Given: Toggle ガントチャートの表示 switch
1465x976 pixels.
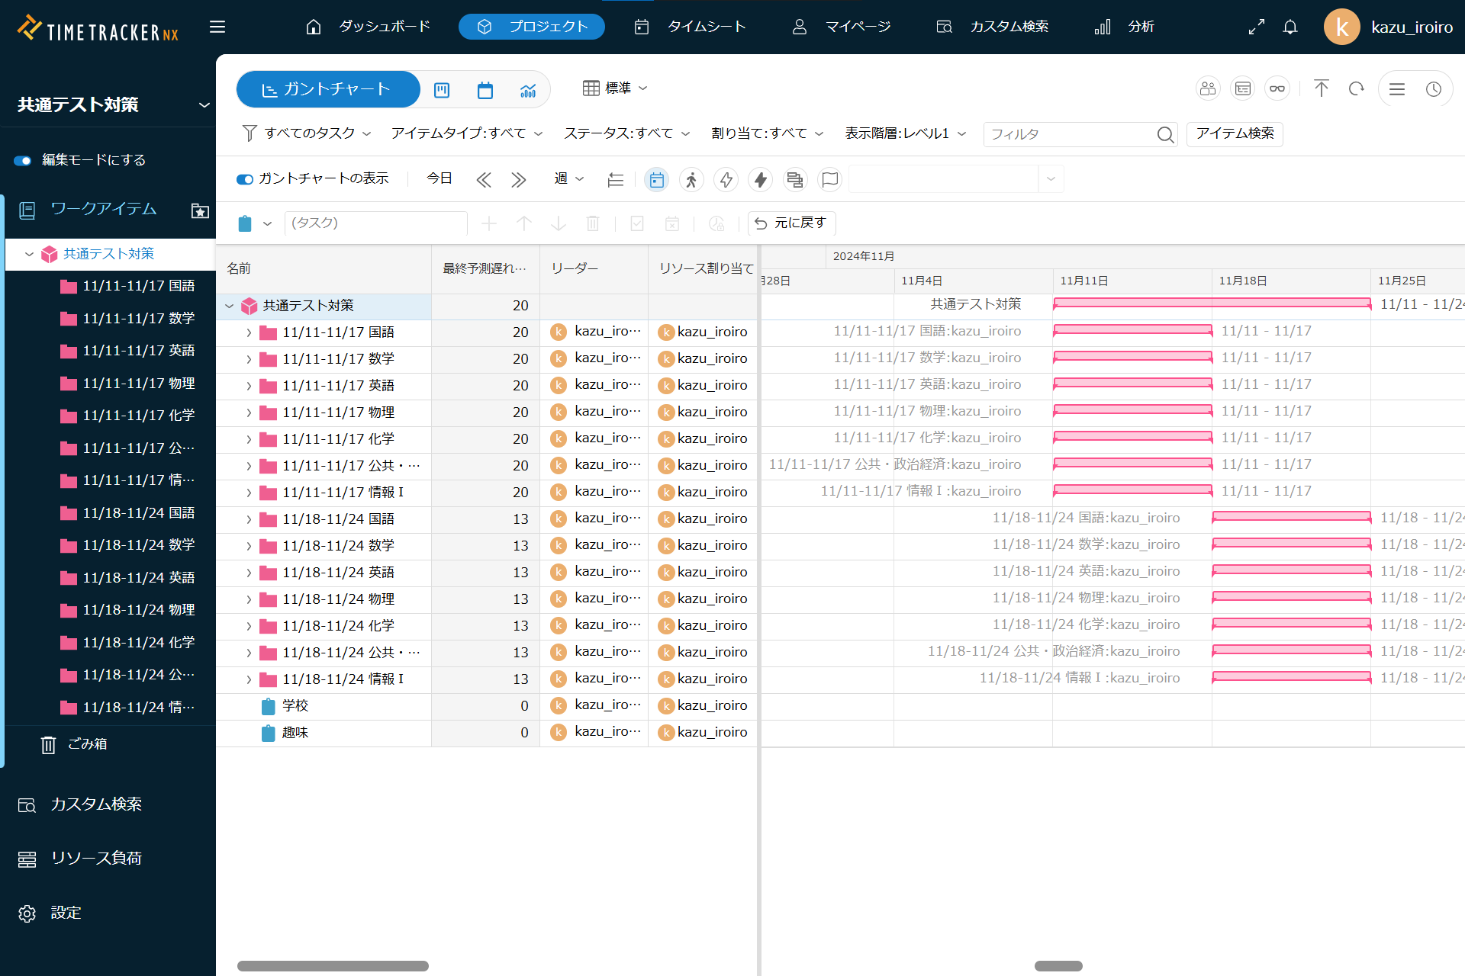Looking at the screenshot, I should click(x=245, y=179).
